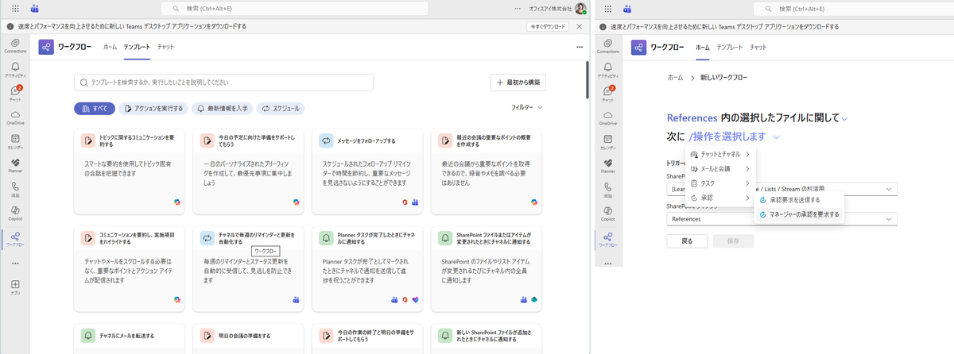
Task: Open Planner in the left window's sidebar
Action: (15, 164)
